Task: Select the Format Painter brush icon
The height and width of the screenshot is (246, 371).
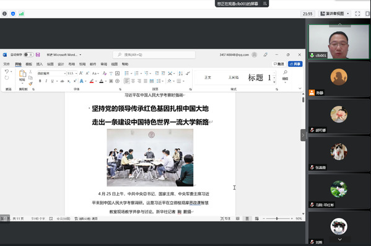Action: point(30,84)
